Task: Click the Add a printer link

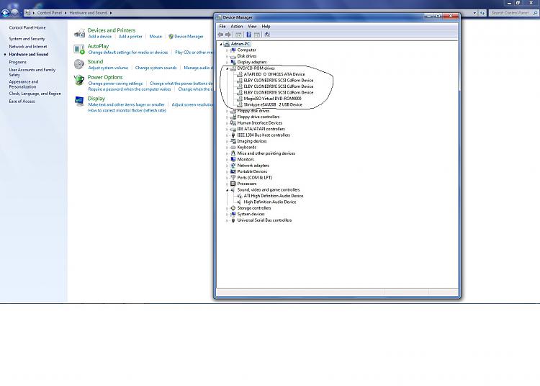Action: pyautogui.click(x=130, y=37)
